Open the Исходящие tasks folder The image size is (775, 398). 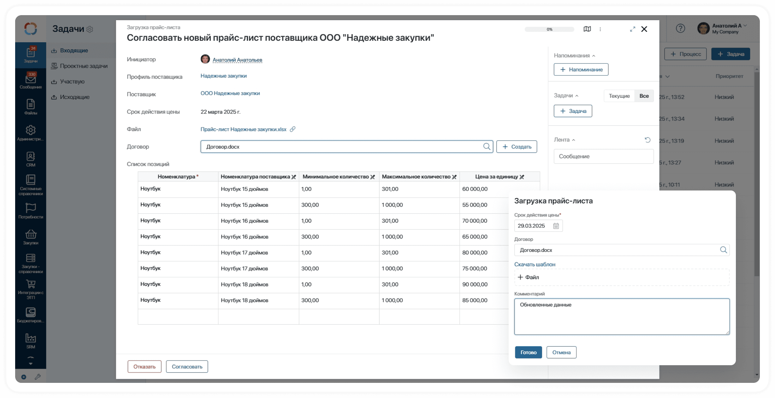click(x=75, y=97)
